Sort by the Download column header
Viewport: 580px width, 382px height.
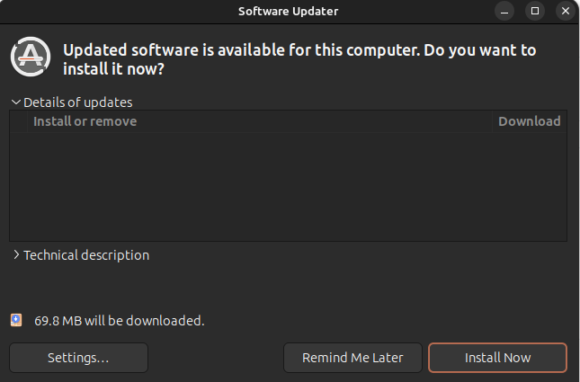(529, 121)
